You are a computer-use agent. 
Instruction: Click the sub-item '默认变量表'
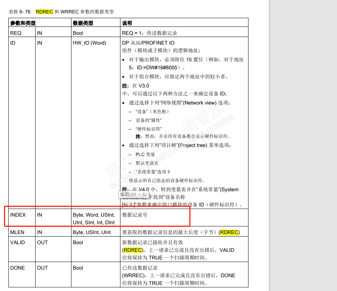pyautogui.click(x=147, y=163)
